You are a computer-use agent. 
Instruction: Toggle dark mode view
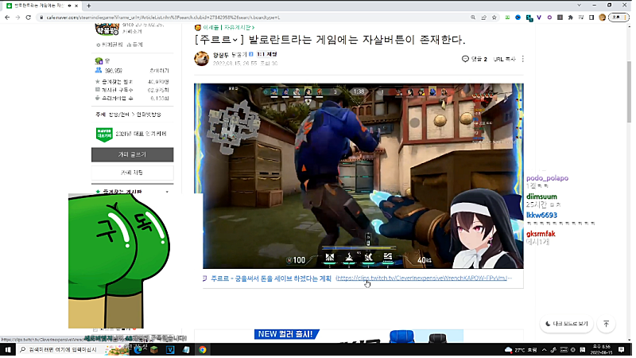click(x=567, y=324)
